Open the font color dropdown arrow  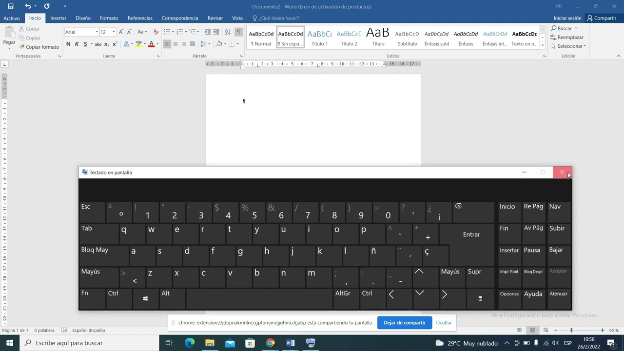pos(157,44)
